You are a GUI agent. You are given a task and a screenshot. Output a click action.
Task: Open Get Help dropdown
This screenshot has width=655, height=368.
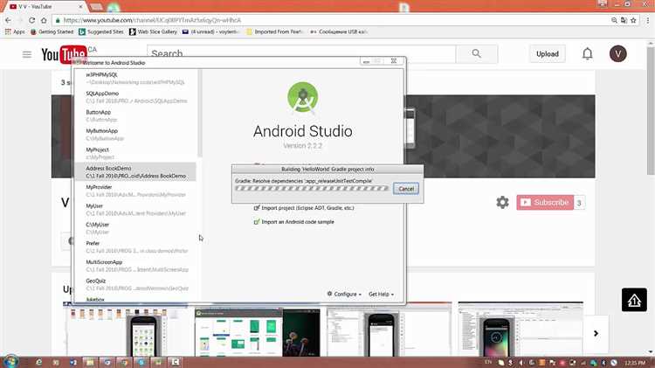click(381, 294)
